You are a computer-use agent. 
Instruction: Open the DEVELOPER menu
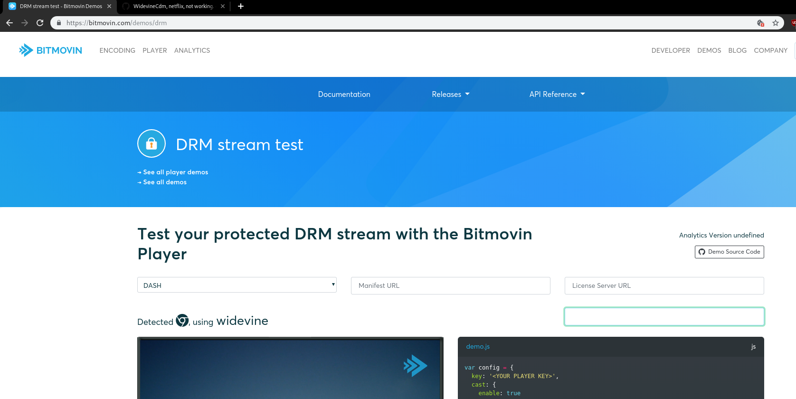671,50
